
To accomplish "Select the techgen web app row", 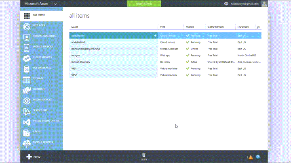I will (x=165, y=56).
